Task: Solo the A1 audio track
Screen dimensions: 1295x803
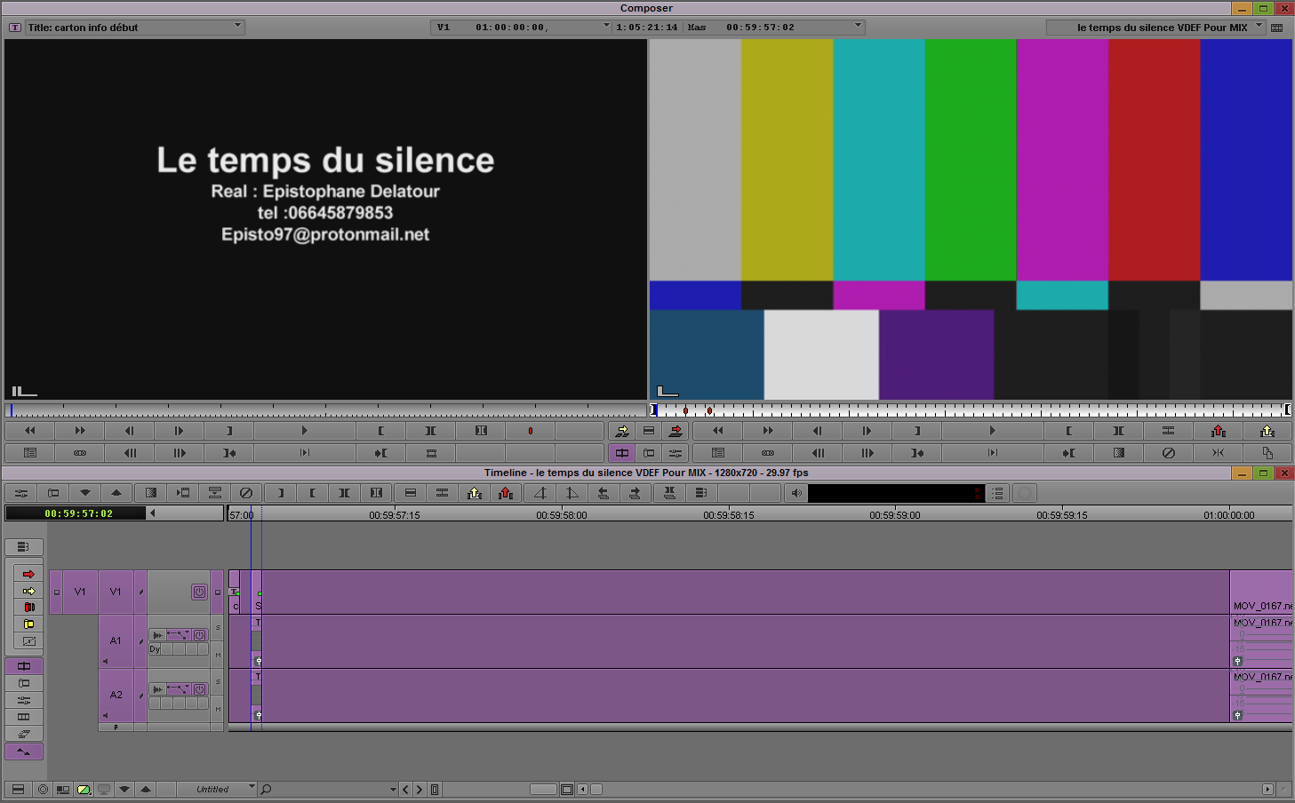Action: 218,628
